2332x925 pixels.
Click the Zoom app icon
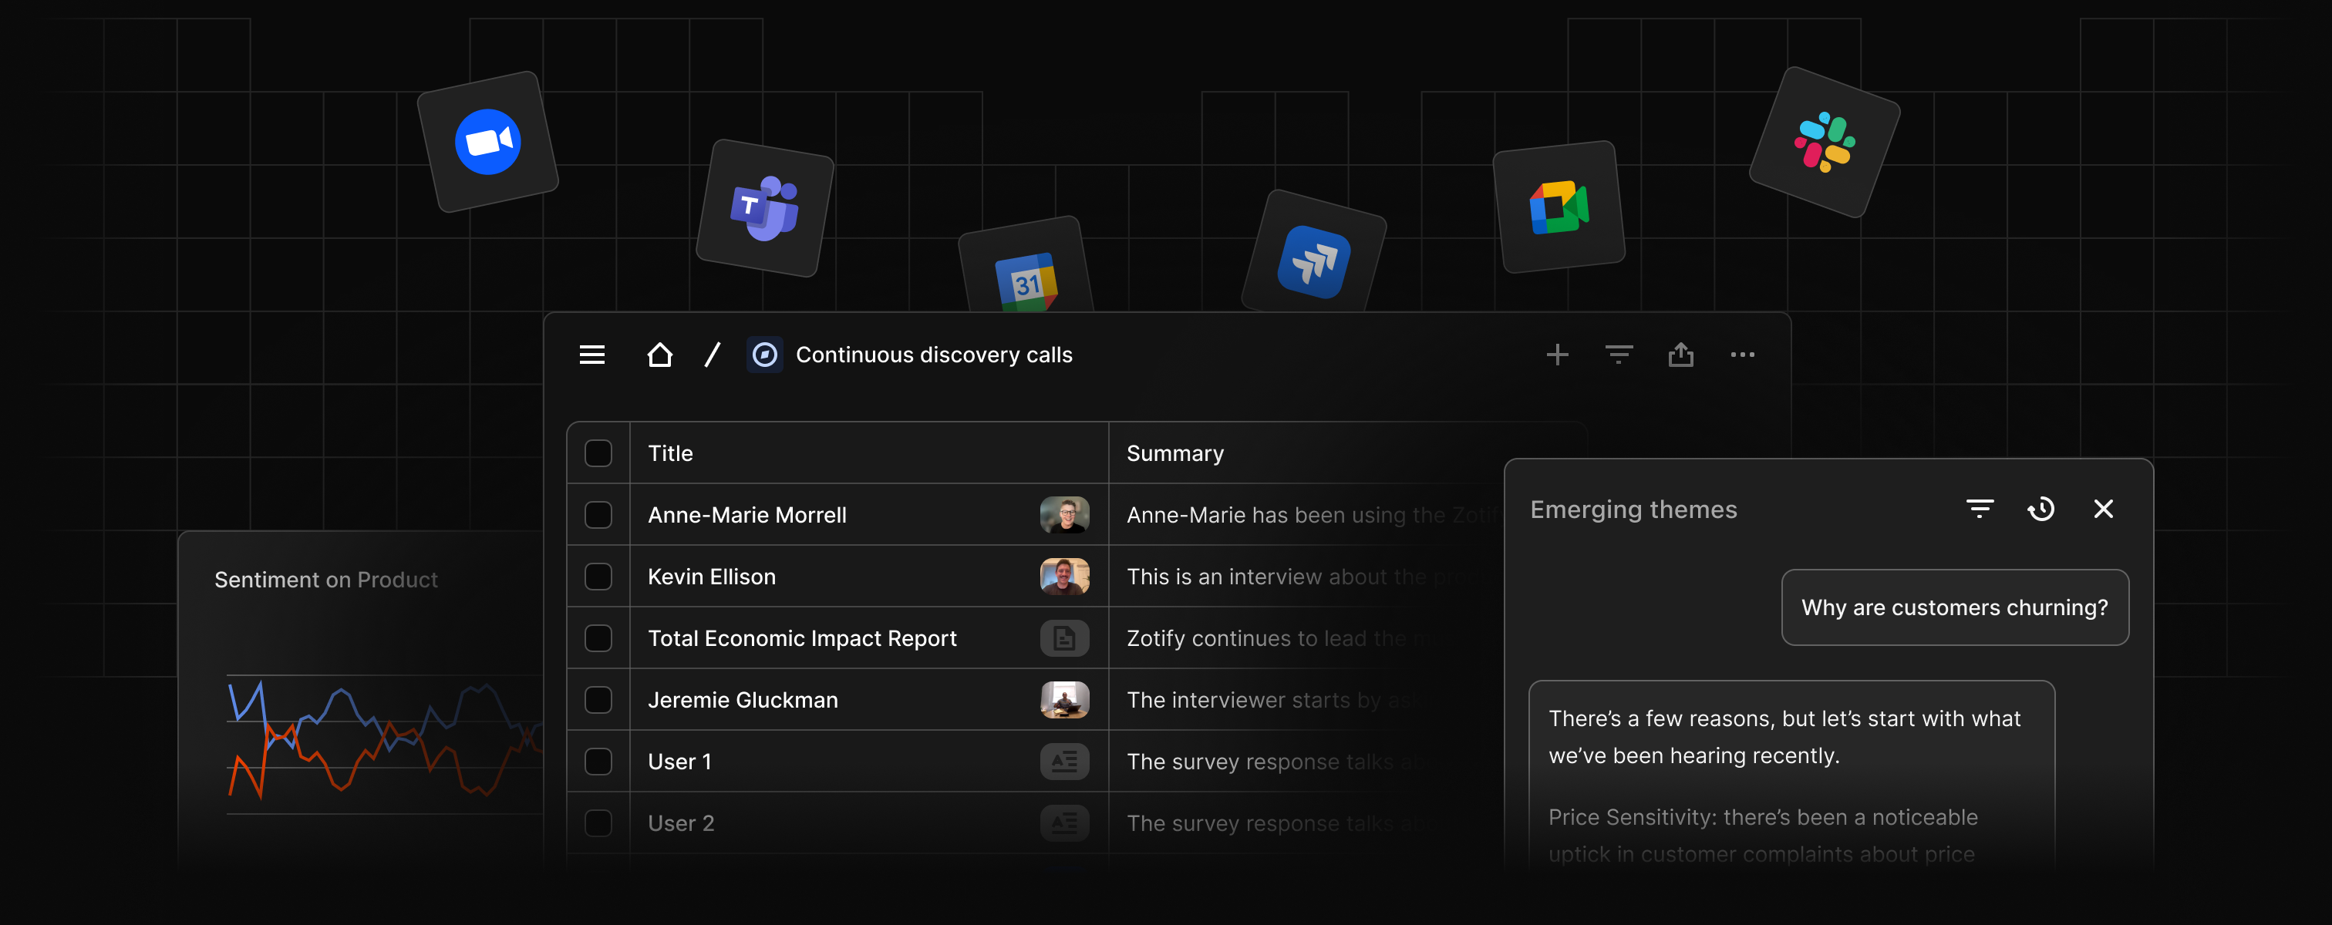click(x=488, y=142)
